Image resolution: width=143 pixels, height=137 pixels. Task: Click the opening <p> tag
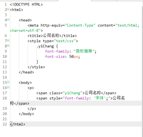(x=31, y=88)
